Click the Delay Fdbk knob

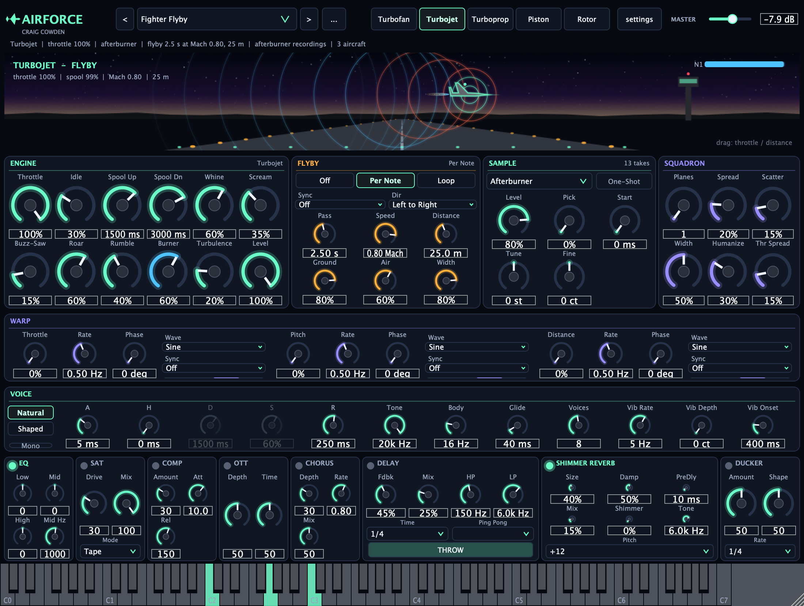click(x=386, y=495)
